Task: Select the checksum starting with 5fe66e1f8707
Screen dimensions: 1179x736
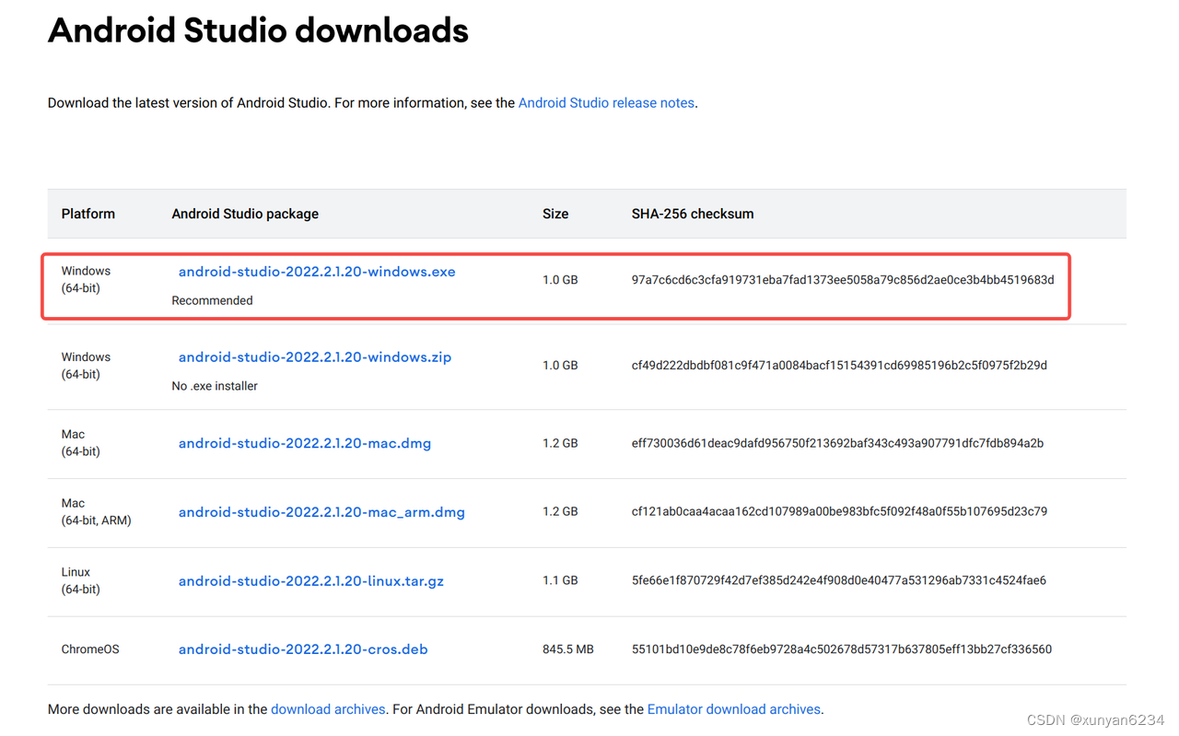Action: pos(839,580)
